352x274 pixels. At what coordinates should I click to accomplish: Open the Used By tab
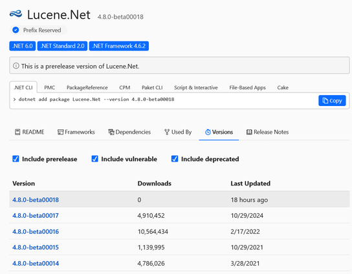tap(178, 132)
